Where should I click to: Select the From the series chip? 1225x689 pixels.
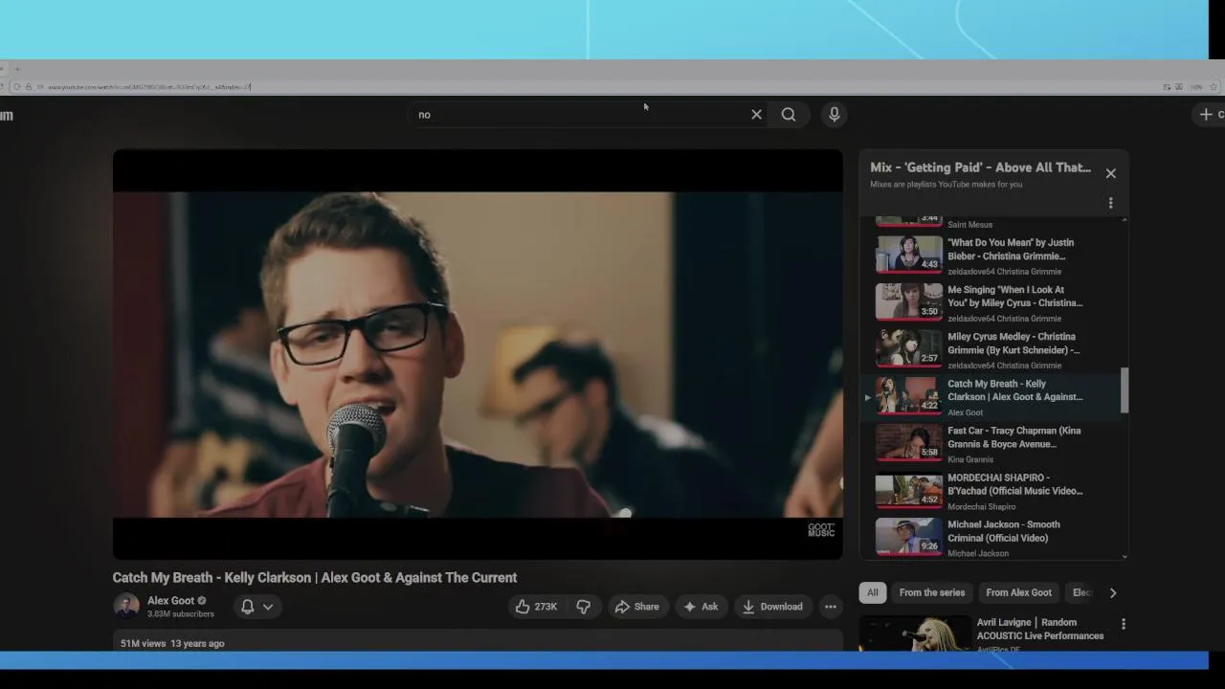[x=932, y=592]
